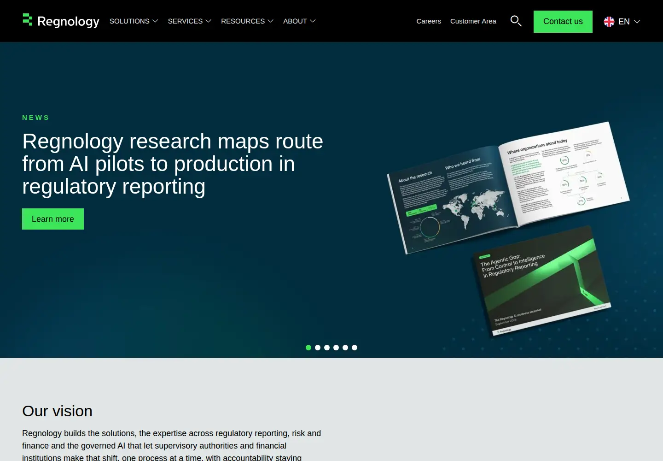This screenshot has width=663, height=461.
Task: Open the ABOUT menu
Action: click(x=295, y=21)
